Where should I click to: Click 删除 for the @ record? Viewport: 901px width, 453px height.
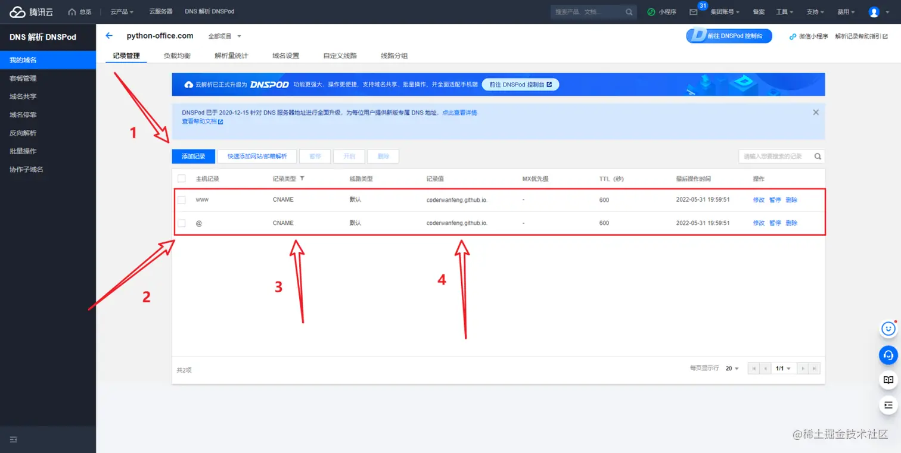tap(791, 223)
